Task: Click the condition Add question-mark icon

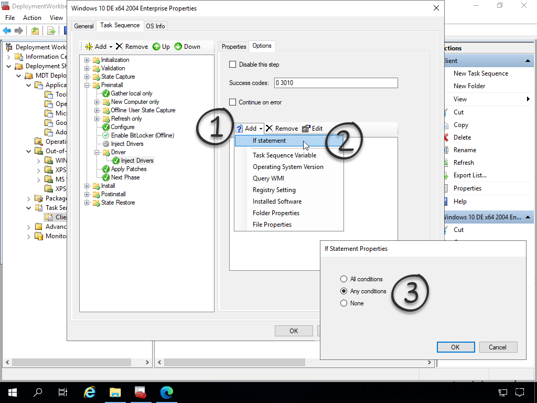Action: click(240, 129)
